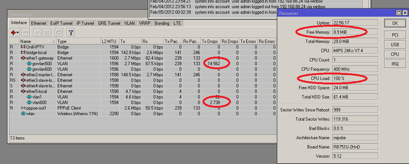This screenshot has height=164, width=409.
Task: Click the 13 items status text
Action: coord(17,138)
